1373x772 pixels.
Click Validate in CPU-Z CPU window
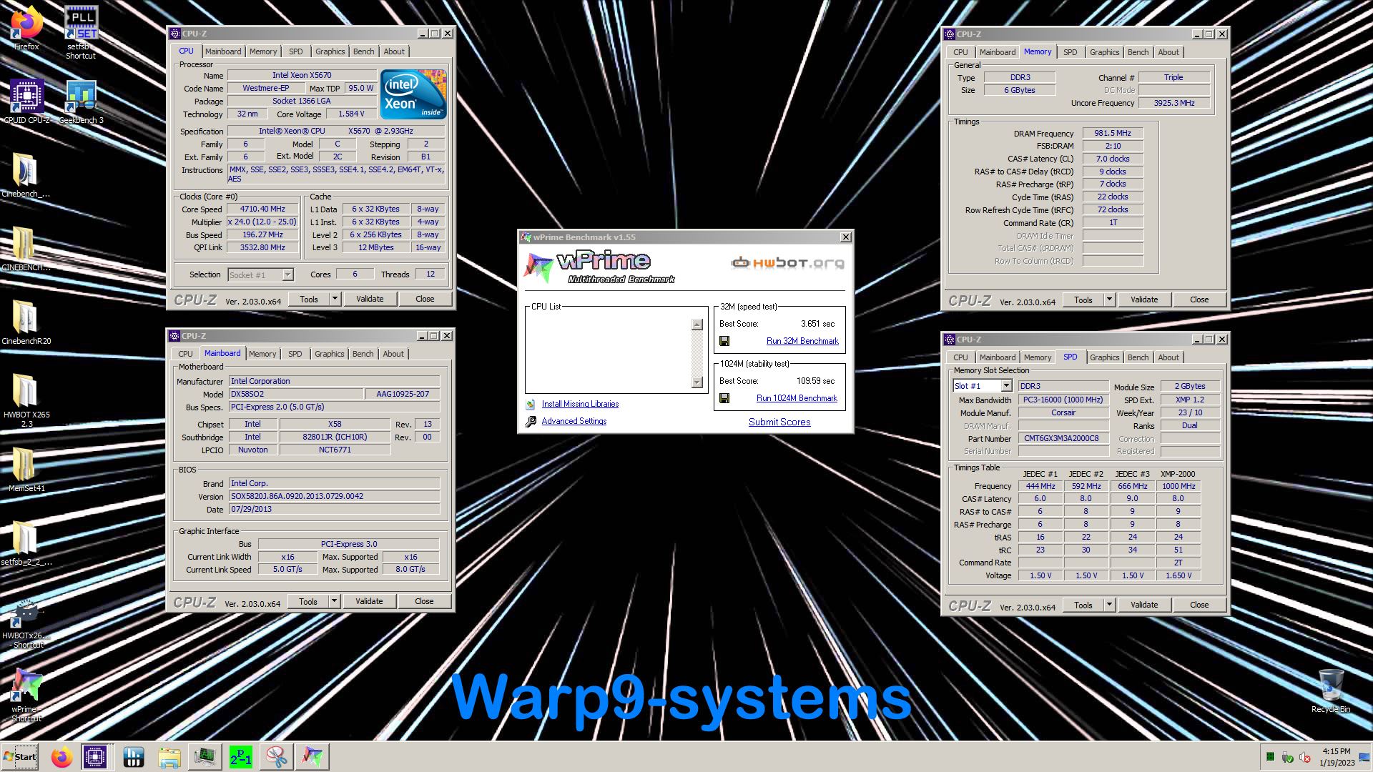pyautogui.click(x=370, y=300)
